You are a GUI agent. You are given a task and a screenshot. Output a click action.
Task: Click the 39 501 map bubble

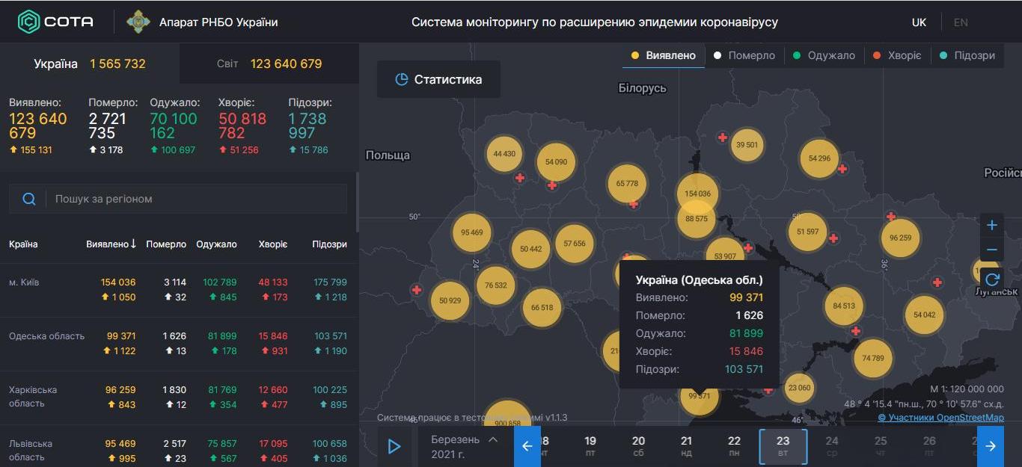747,145
